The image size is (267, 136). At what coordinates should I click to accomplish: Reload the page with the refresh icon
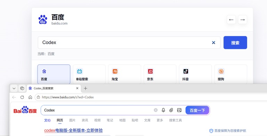tap(22, 97)
